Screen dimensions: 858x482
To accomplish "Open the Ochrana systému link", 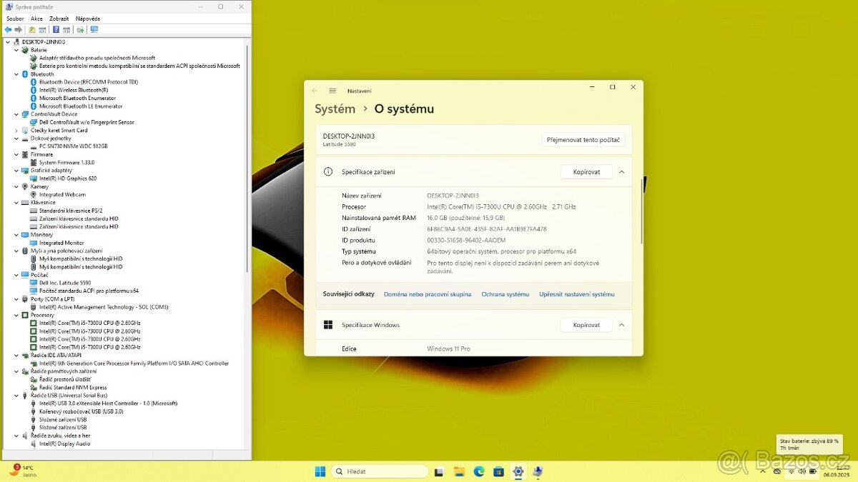I will tap(505, 294).
